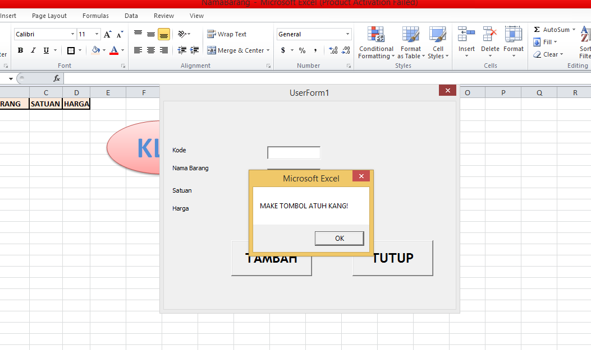Click the Comma Style icon
591x350 pixels.
coord(315,50)
